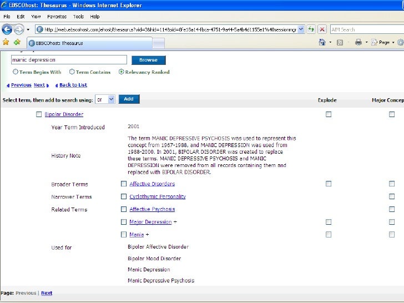Check Major Concept for Bipolar Disorder

click(x=392, y=114)
